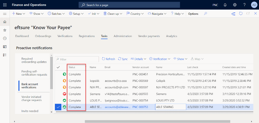
Task: Select Required onboarding updates list item
Action: coord(34,60)
